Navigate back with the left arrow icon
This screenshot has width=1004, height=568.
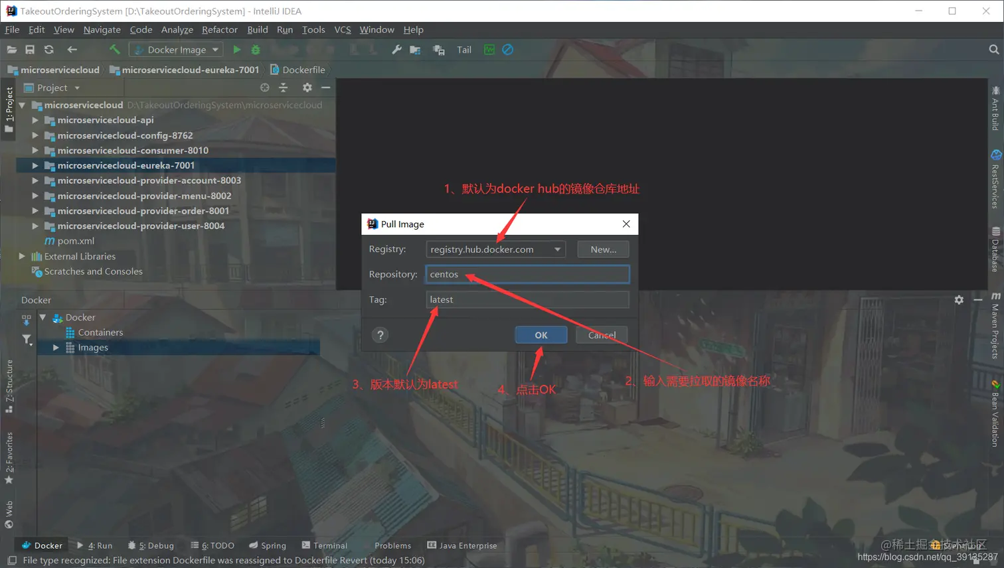(72, 50)
